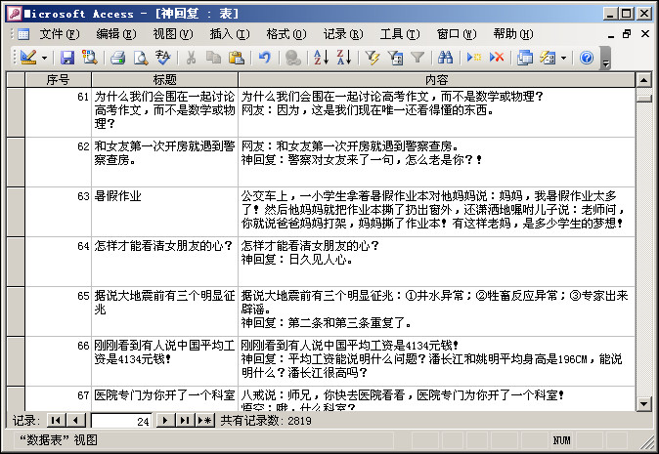Click the vertical scrollbar up arrow

click(x=644, y=80)
